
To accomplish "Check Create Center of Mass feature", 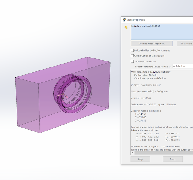I will click(x=133, y=56).
